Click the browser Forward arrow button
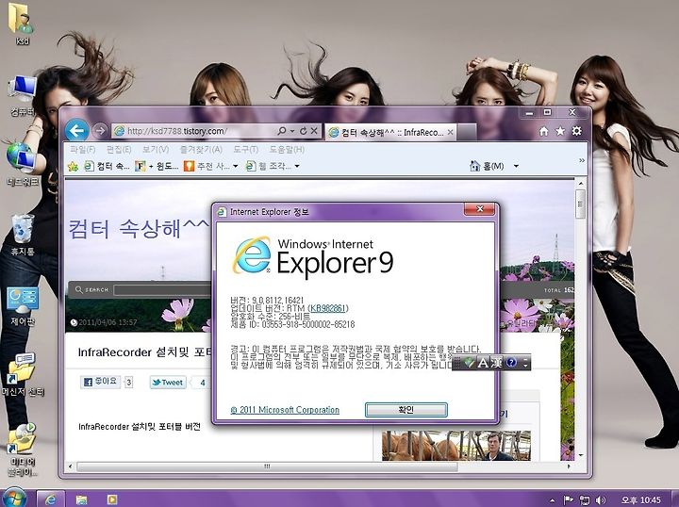 [100, 131]
